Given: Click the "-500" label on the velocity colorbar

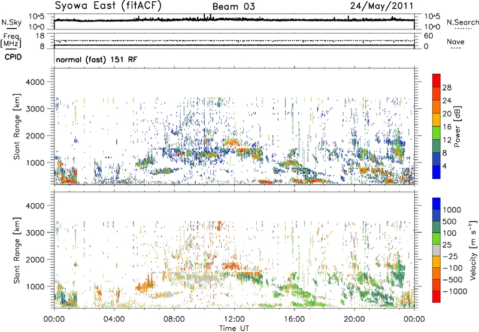Looking at the screenshot, I should pos(452,280).
